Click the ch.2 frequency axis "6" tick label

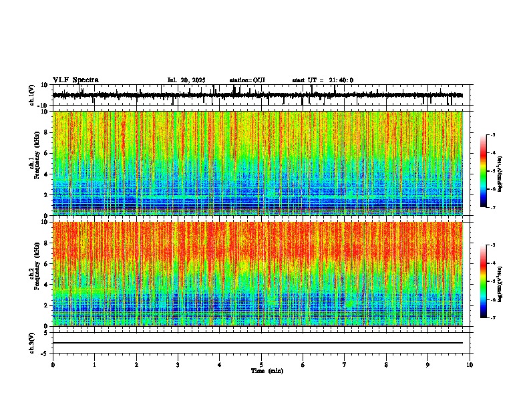click(46, 264)
